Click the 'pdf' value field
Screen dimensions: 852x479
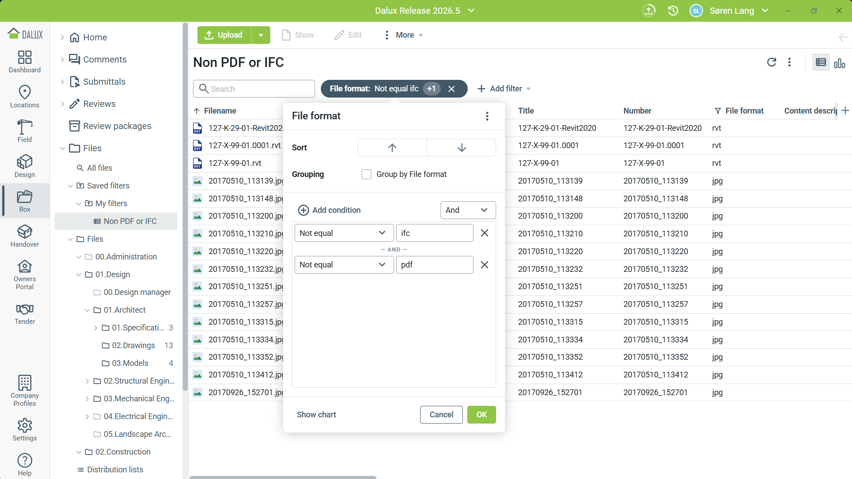(435, 265)
